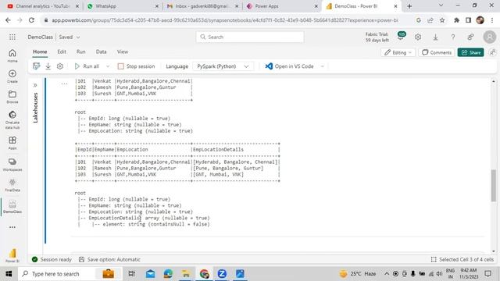Open notebook settings gear in toolbar
500x281 pixels.
[60, 66]
